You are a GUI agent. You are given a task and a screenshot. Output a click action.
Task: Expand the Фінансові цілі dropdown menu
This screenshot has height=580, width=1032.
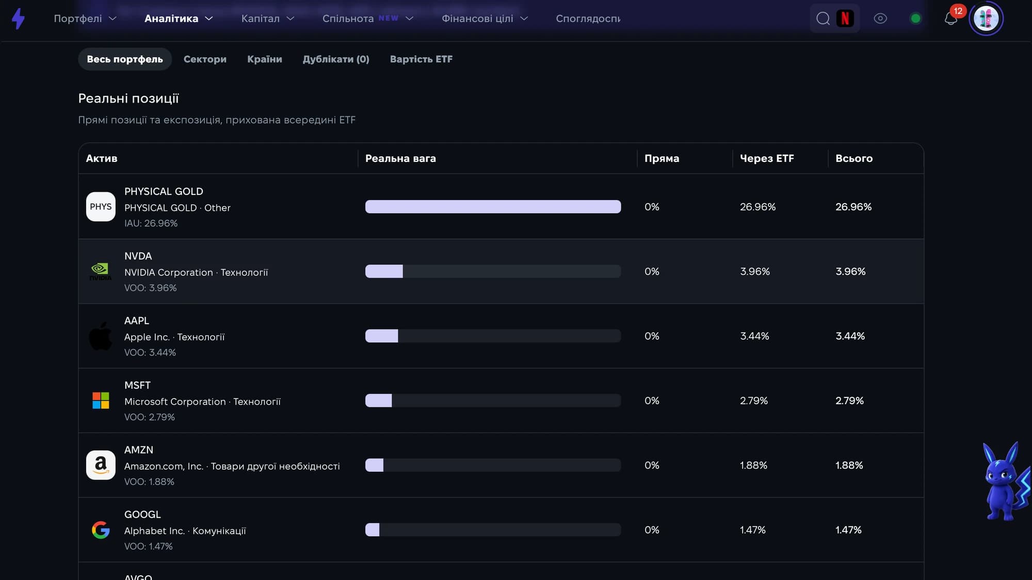coord(485,19)
